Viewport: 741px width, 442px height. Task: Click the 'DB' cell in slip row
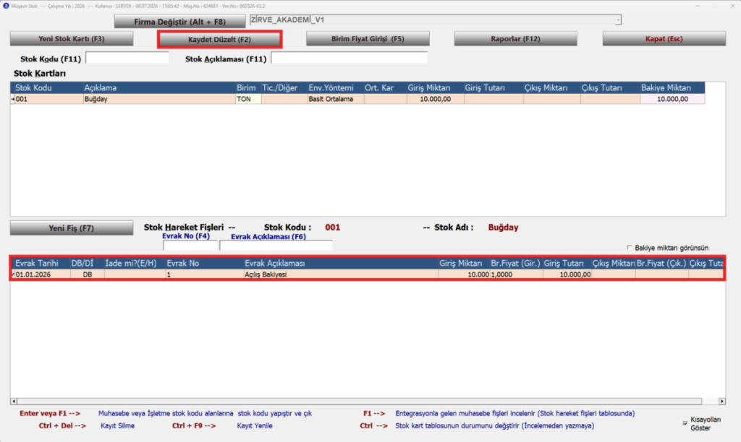click(x=87, y=274)
